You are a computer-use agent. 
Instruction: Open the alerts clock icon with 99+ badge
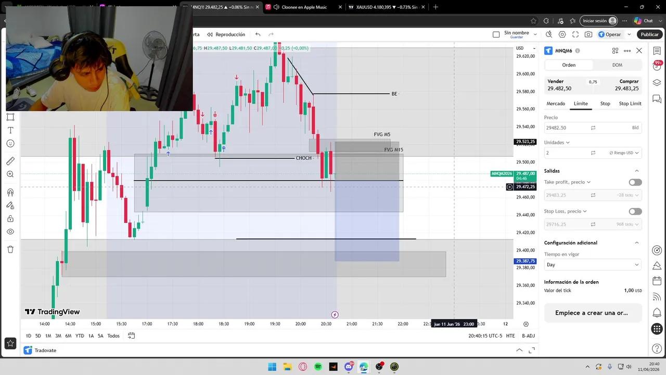pos(657,66)
